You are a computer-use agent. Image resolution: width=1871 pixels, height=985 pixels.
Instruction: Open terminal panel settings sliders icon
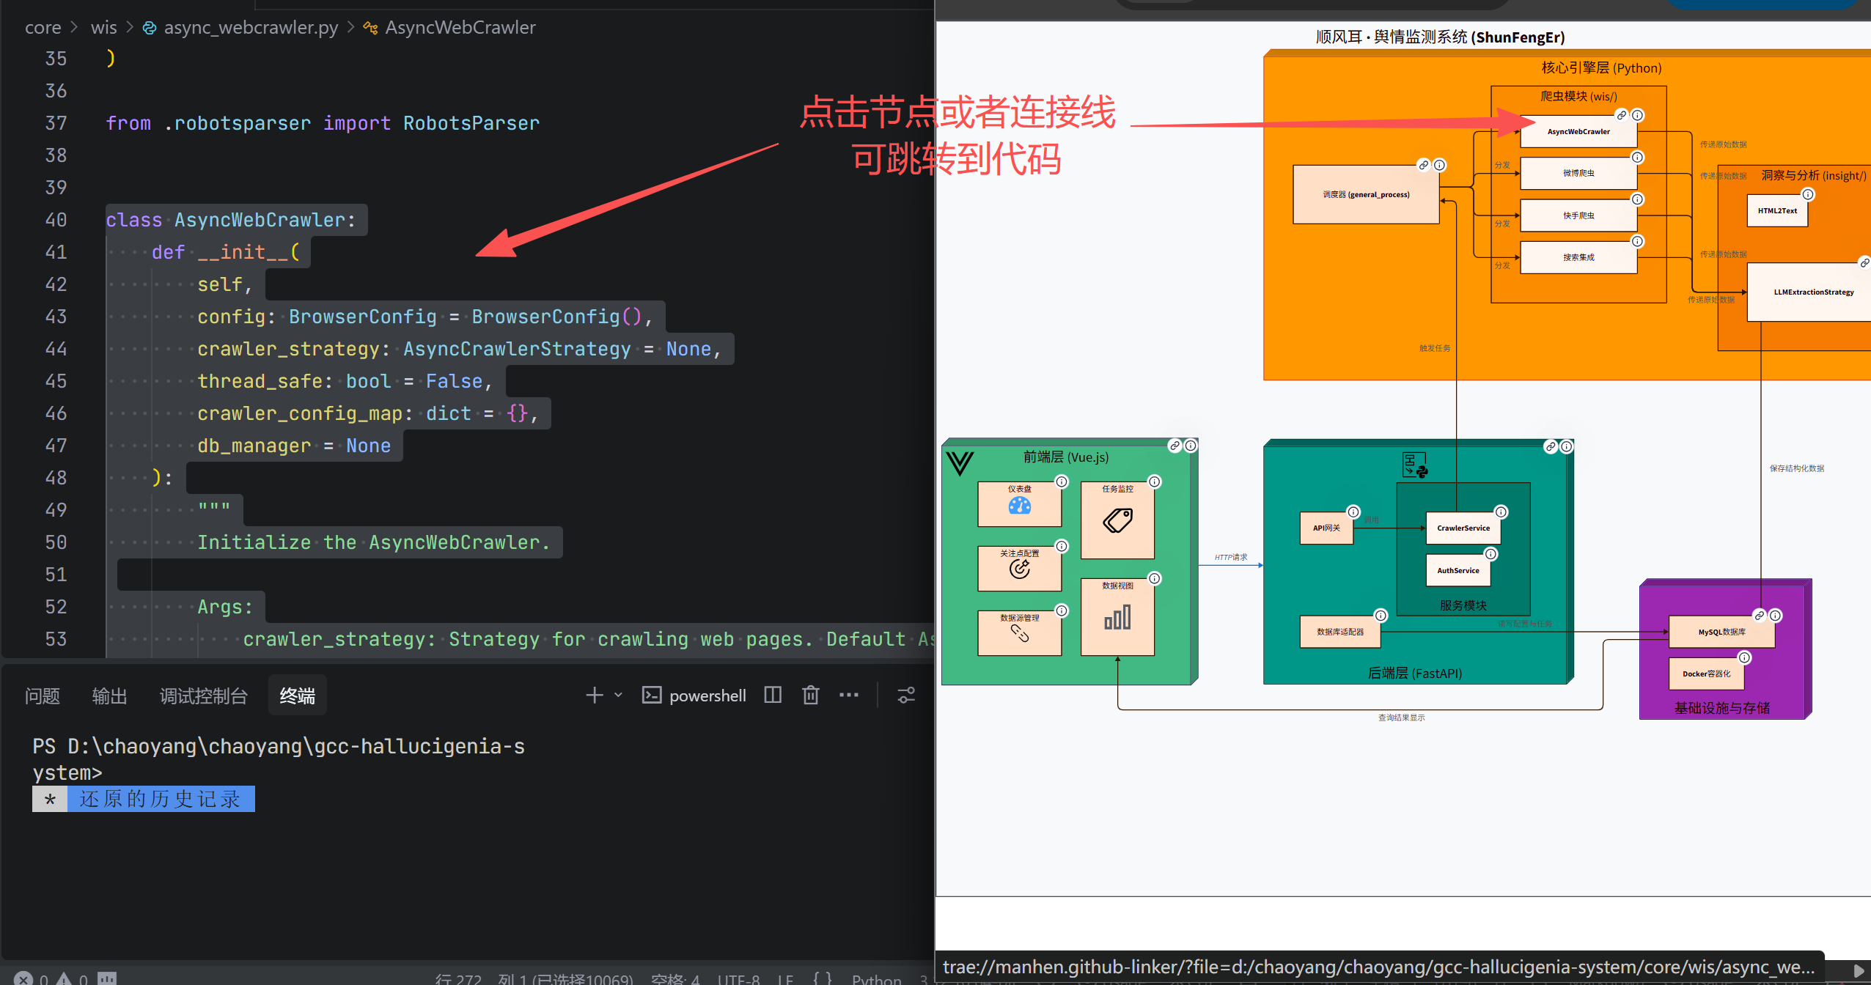(906, 695)
